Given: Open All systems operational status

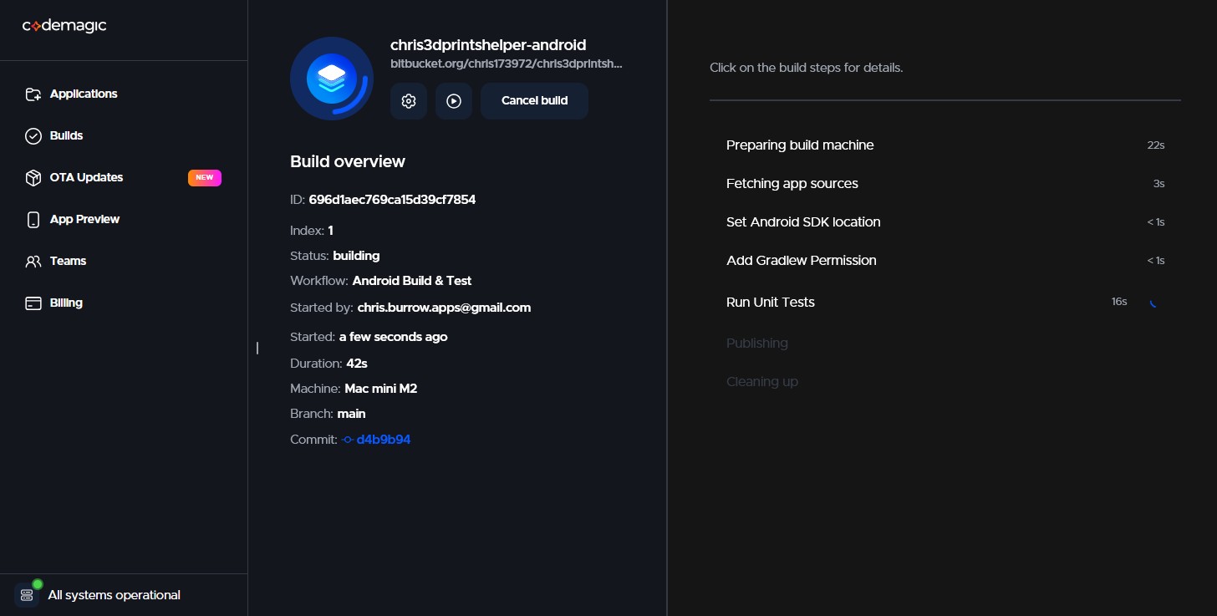Looking at the screenshot, I should click(x=115, y=595).
